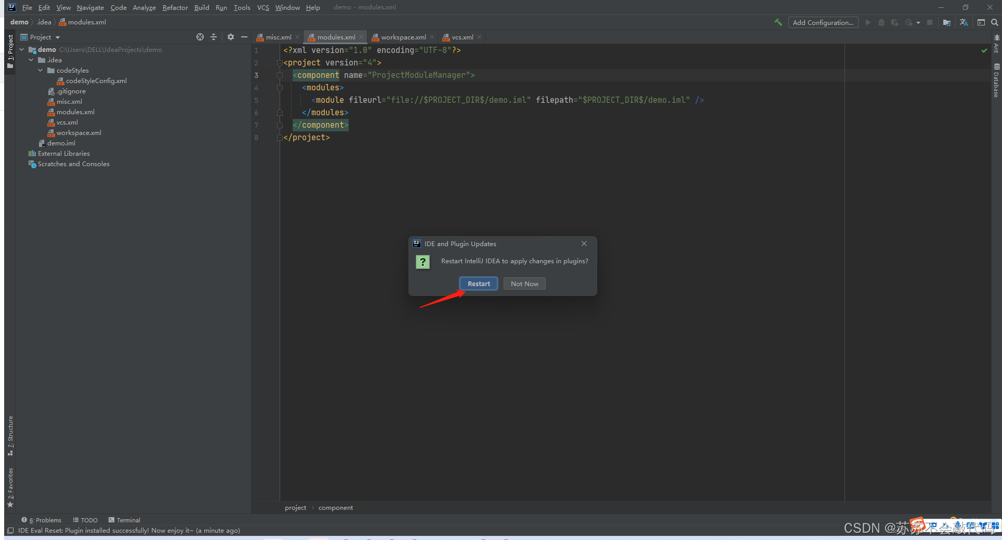
Task: Open the Refactor menu
Action: tap(175, 7)
